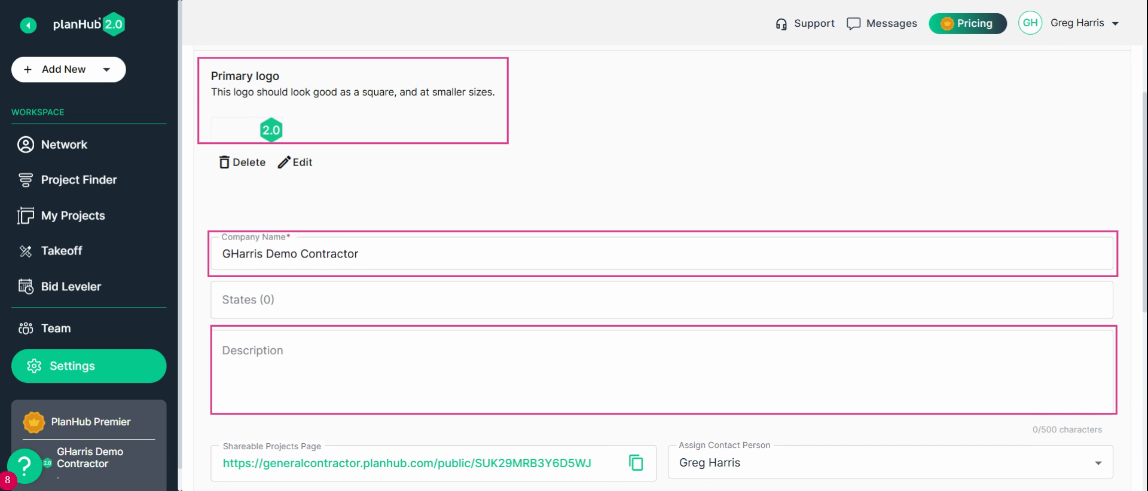Image resolution: width=1148 pixels, height=491 pixels.
Task: Delete the primary logo
Action: pyautogui.click(x=242, y=162)
